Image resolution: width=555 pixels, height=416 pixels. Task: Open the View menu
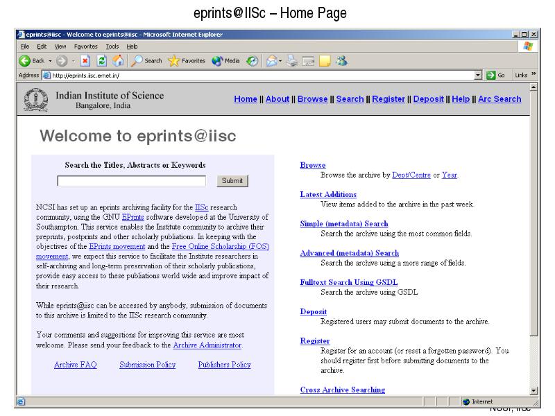click(60, 46)
